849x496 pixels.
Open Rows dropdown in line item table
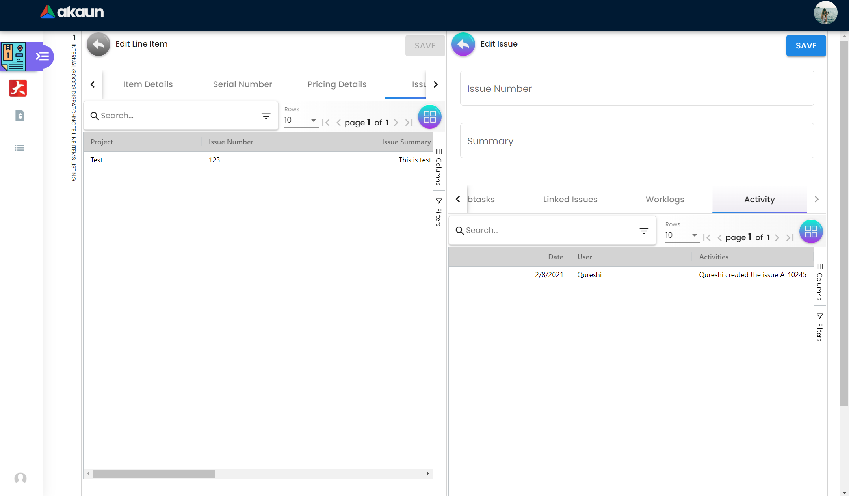[301, 120]
